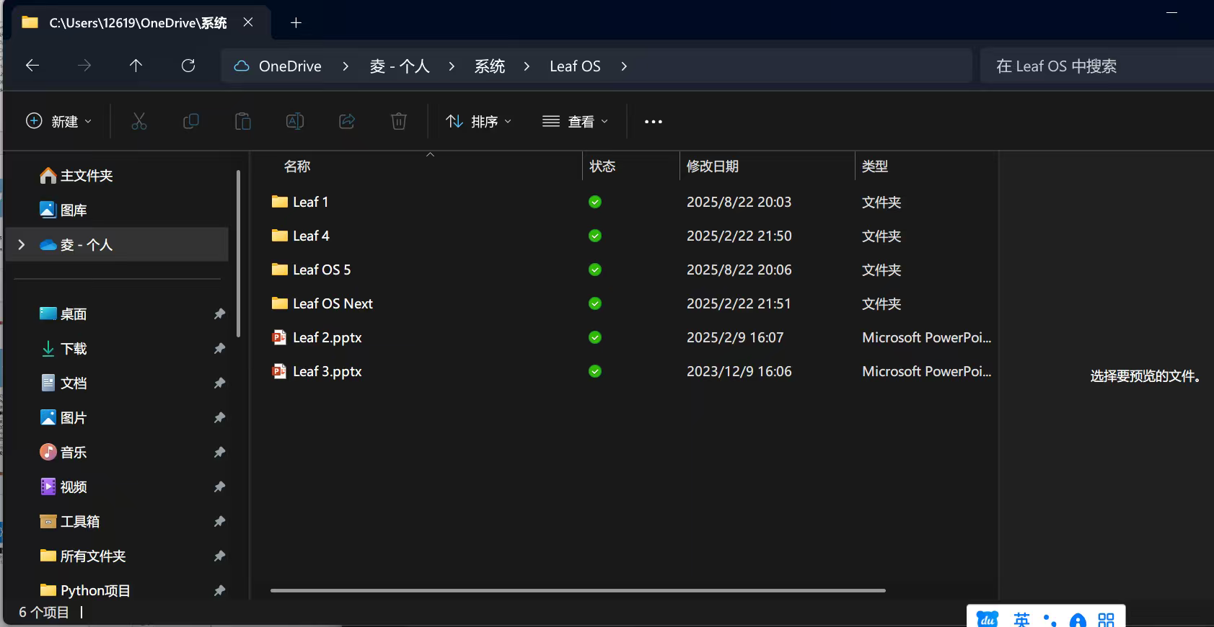1214x627 pixels.
Task: Refresh the current folder view
Action: [x=188, y=66]
